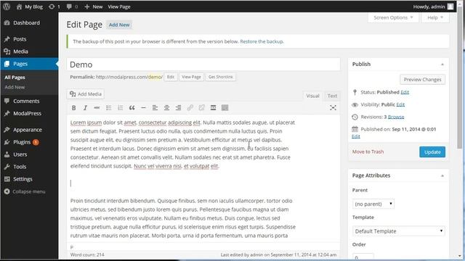Open Plugins menu with update badge
Viewport: 465px width, 261px height.
22,142
